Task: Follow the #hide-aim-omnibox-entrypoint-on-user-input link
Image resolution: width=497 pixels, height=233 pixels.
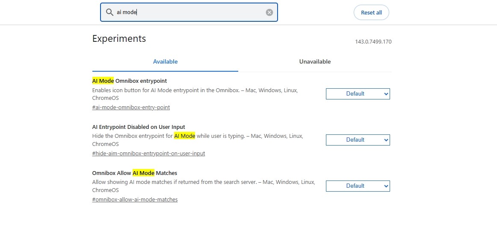Action: coord(148,154)
